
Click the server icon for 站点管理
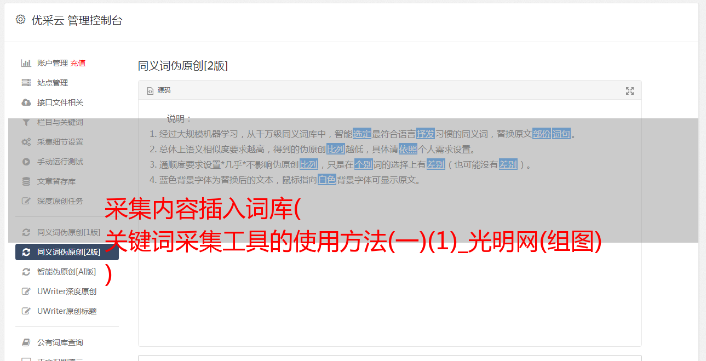click(x=26, y=83)
